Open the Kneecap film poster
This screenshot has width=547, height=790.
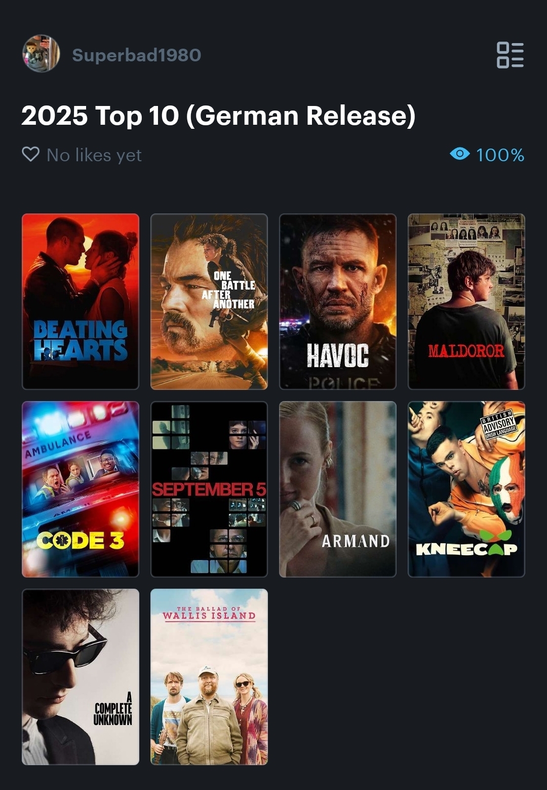pos(466,489)
